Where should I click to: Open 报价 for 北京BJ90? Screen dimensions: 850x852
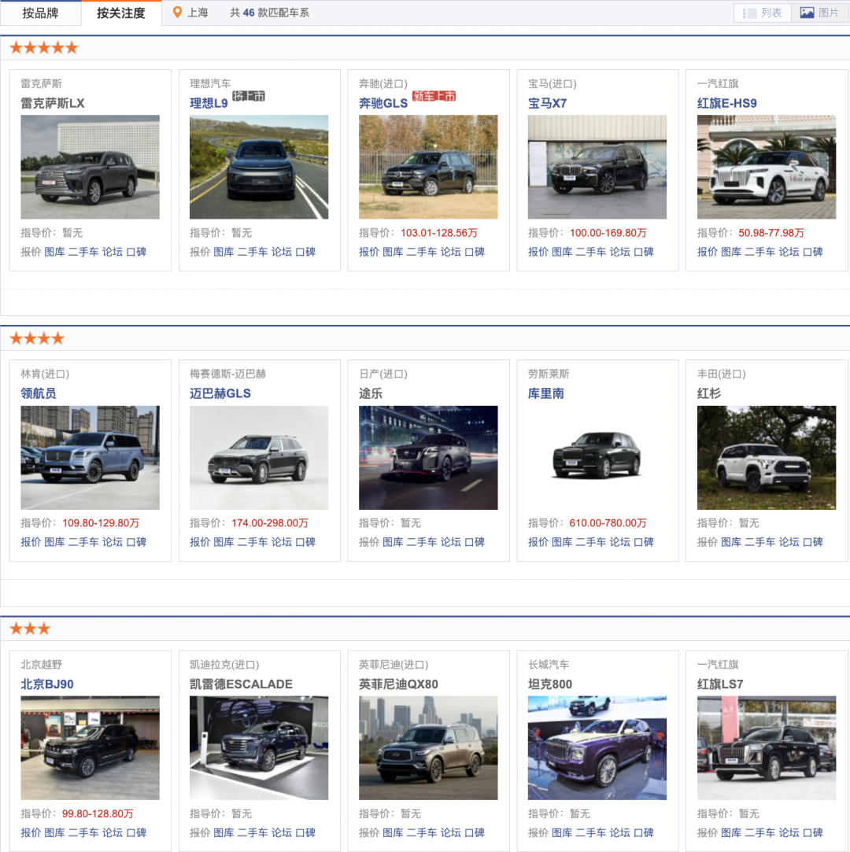pos(31,832)
